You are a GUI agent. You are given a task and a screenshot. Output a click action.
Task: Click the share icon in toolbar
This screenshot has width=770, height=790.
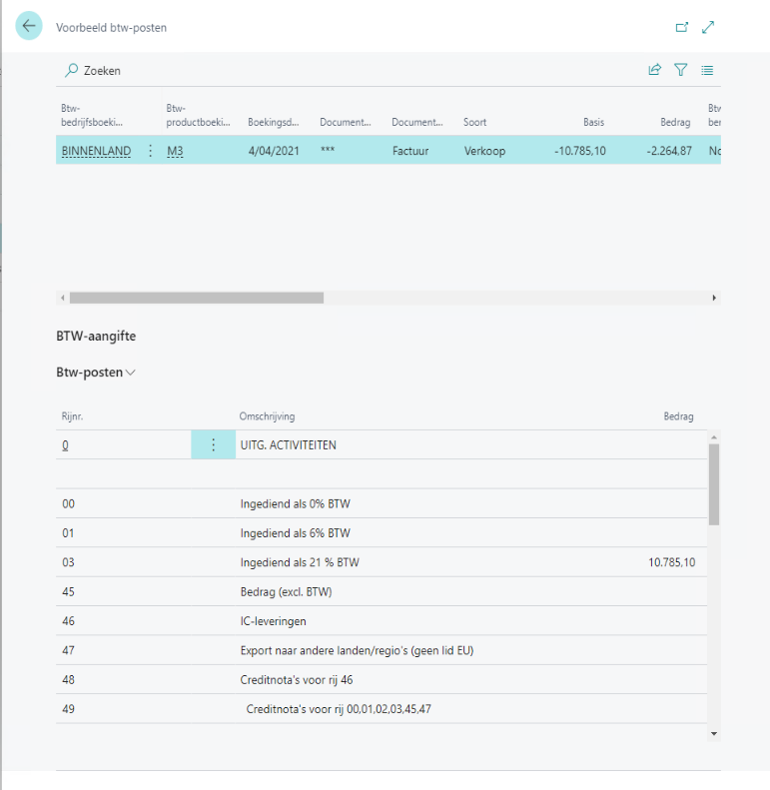point(655,71)
